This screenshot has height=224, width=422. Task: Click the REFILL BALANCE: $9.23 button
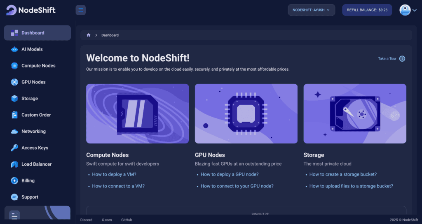pos(367,10)
